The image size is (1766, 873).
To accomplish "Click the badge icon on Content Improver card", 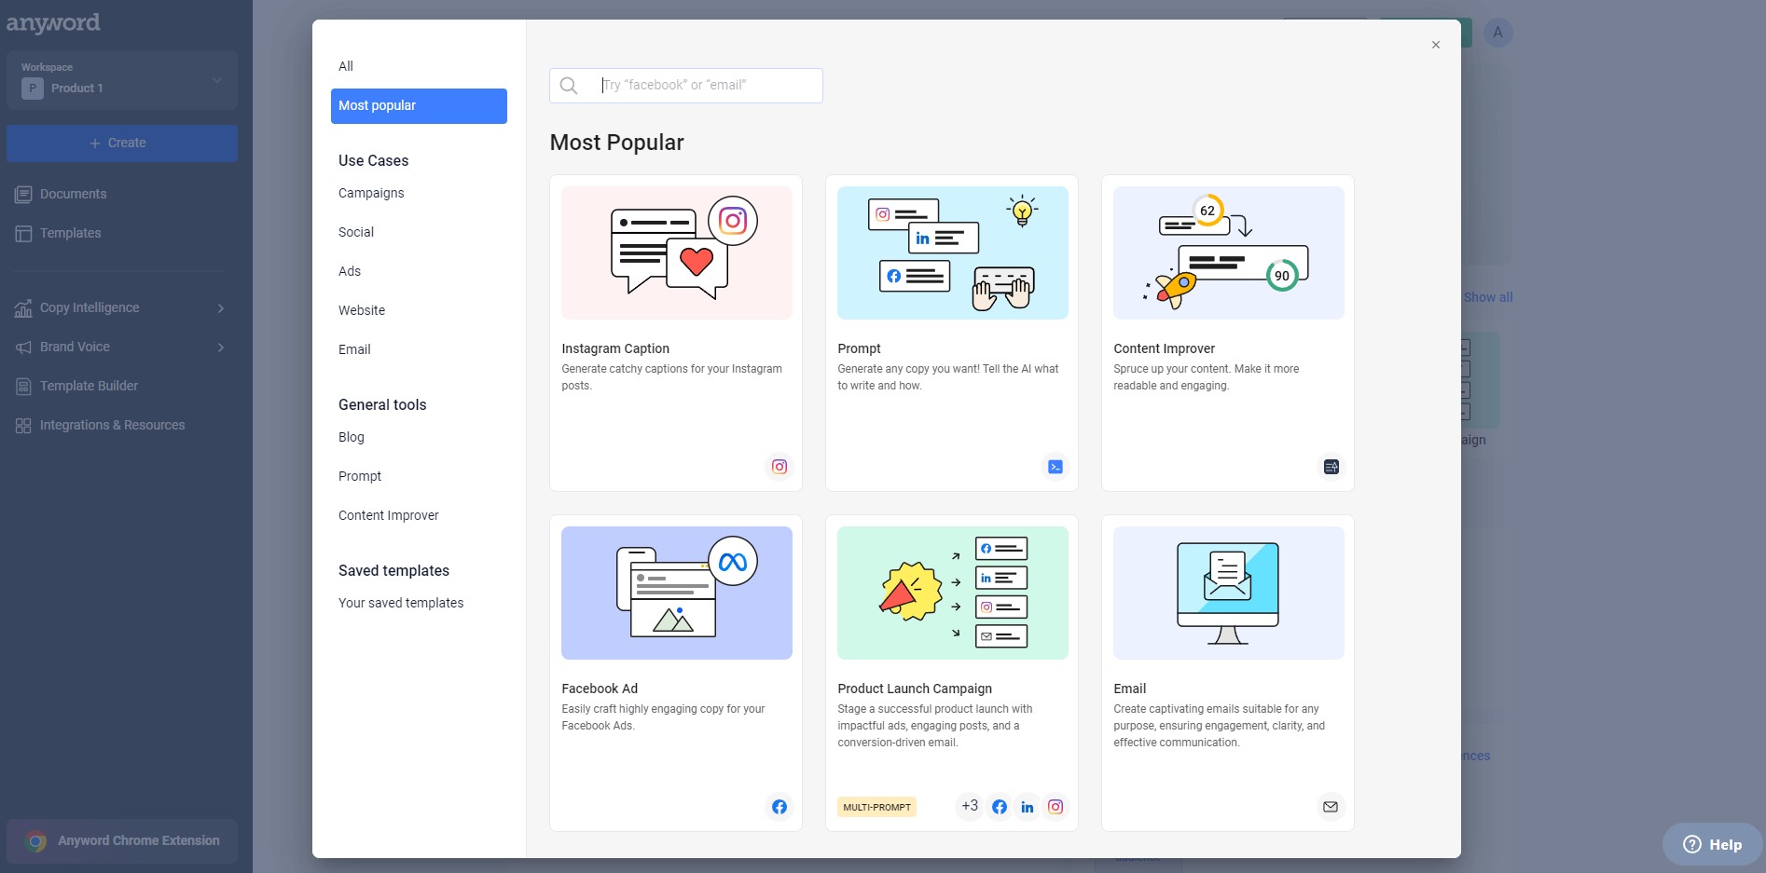I will [x=1331, y=467].
